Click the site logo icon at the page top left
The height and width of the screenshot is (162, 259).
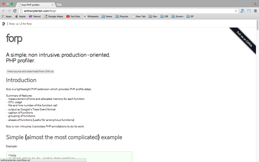click(3, 24)
